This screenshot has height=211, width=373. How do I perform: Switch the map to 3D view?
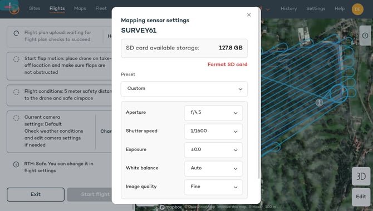(x=361, y=176)
